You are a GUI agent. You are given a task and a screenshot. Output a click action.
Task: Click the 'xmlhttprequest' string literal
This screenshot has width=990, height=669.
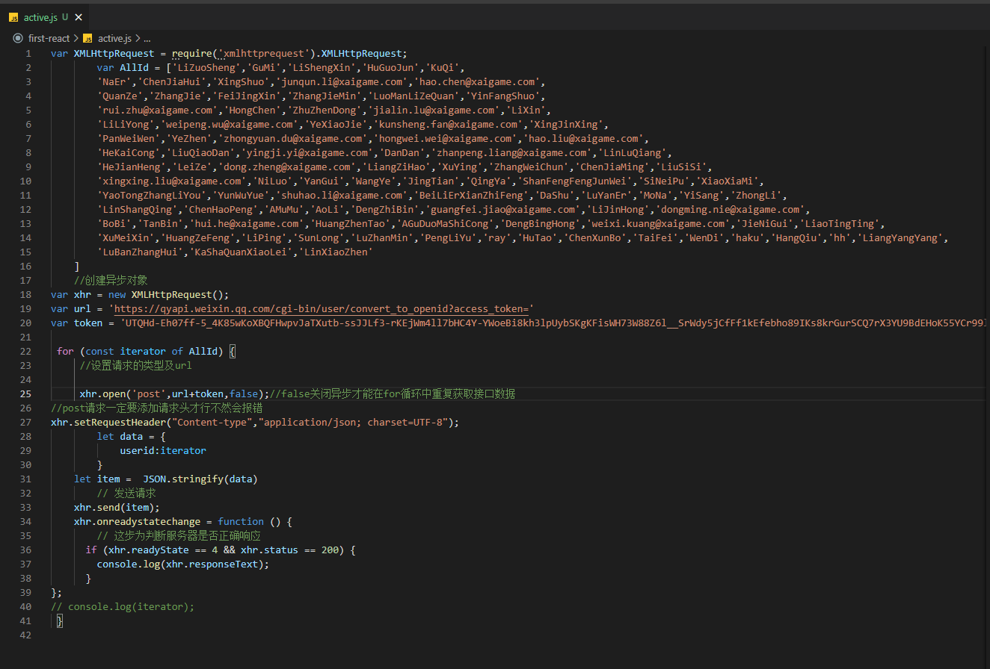tap(263, 53)
